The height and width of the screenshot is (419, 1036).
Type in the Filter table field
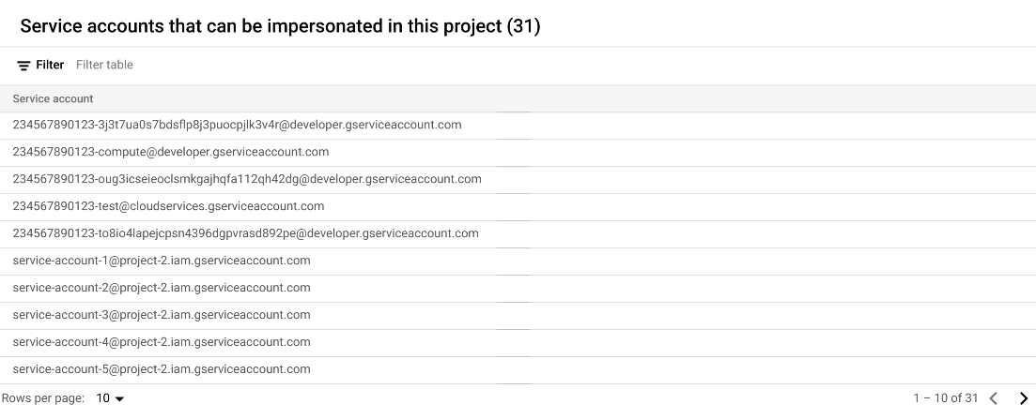point(282,65)
